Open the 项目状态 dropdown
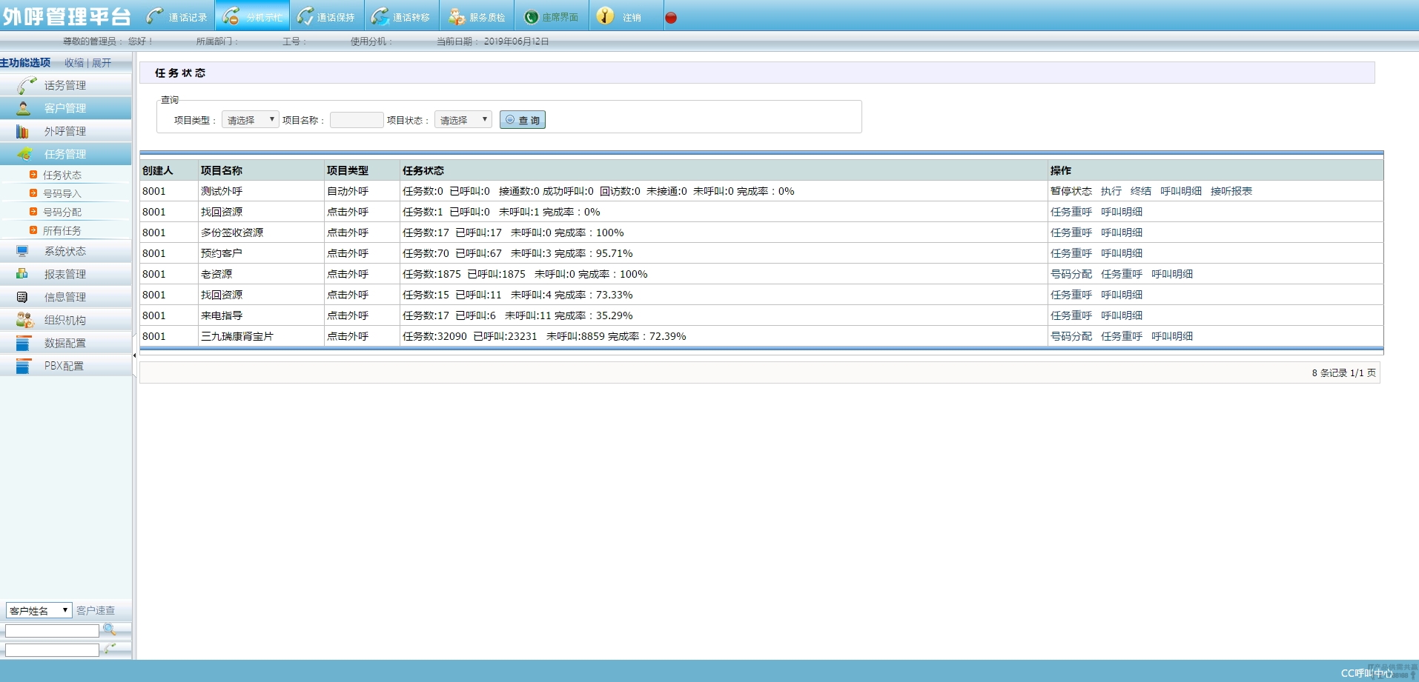Viewport: 1419px width, 682px height. tap(463, 120)
